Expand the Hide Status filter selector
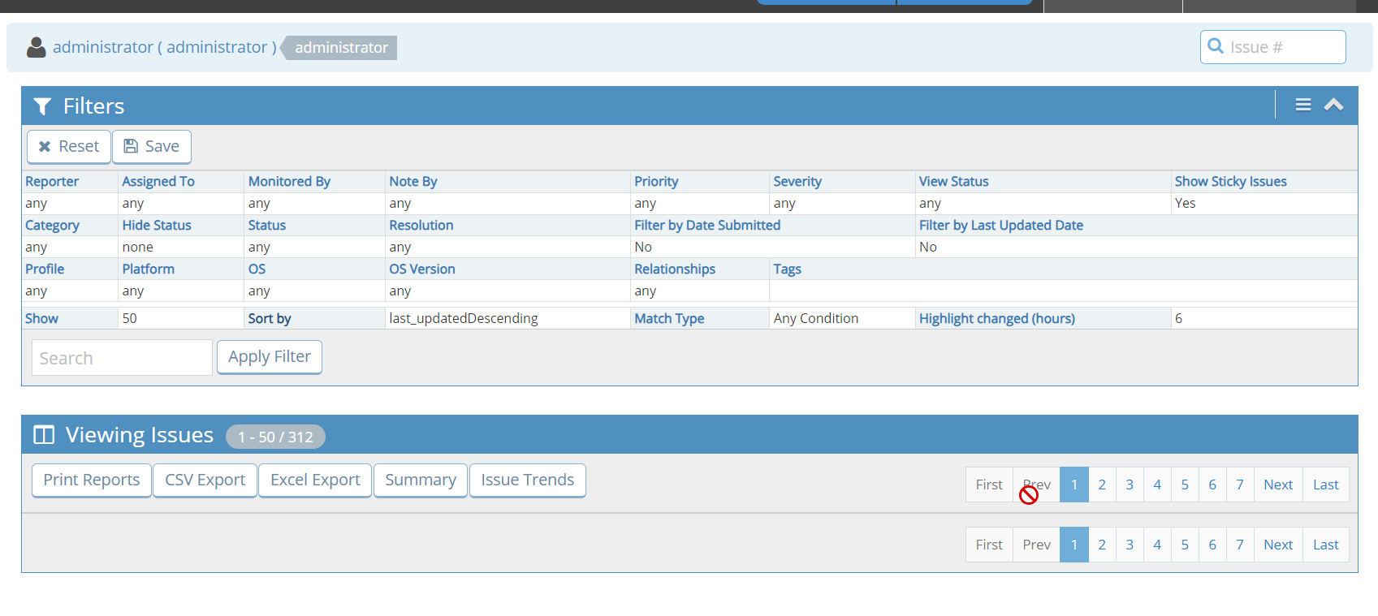The image size is (1378, 616). click(157, 226)
